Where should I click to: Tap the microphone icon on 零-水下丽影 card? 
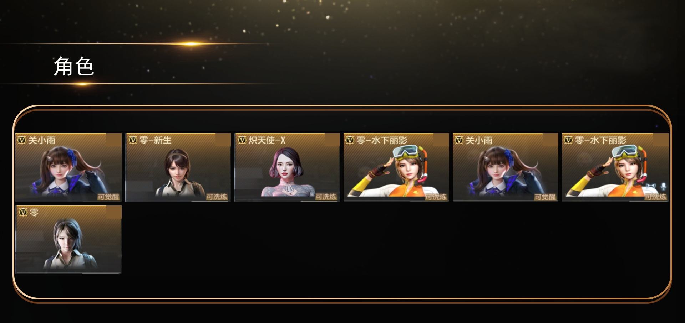[x=663, y=187]
